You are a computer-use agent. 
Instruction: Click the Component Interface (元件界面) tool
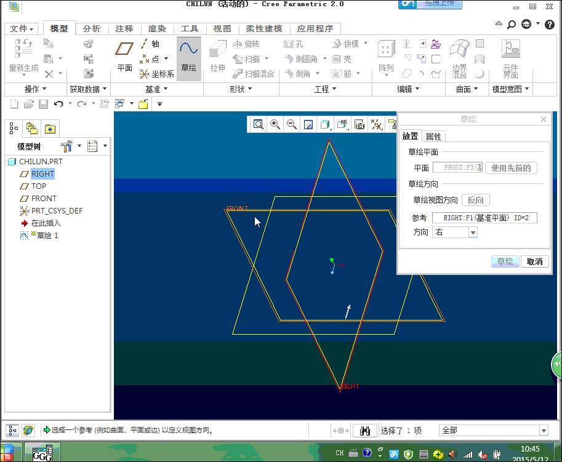pos(511,58)
